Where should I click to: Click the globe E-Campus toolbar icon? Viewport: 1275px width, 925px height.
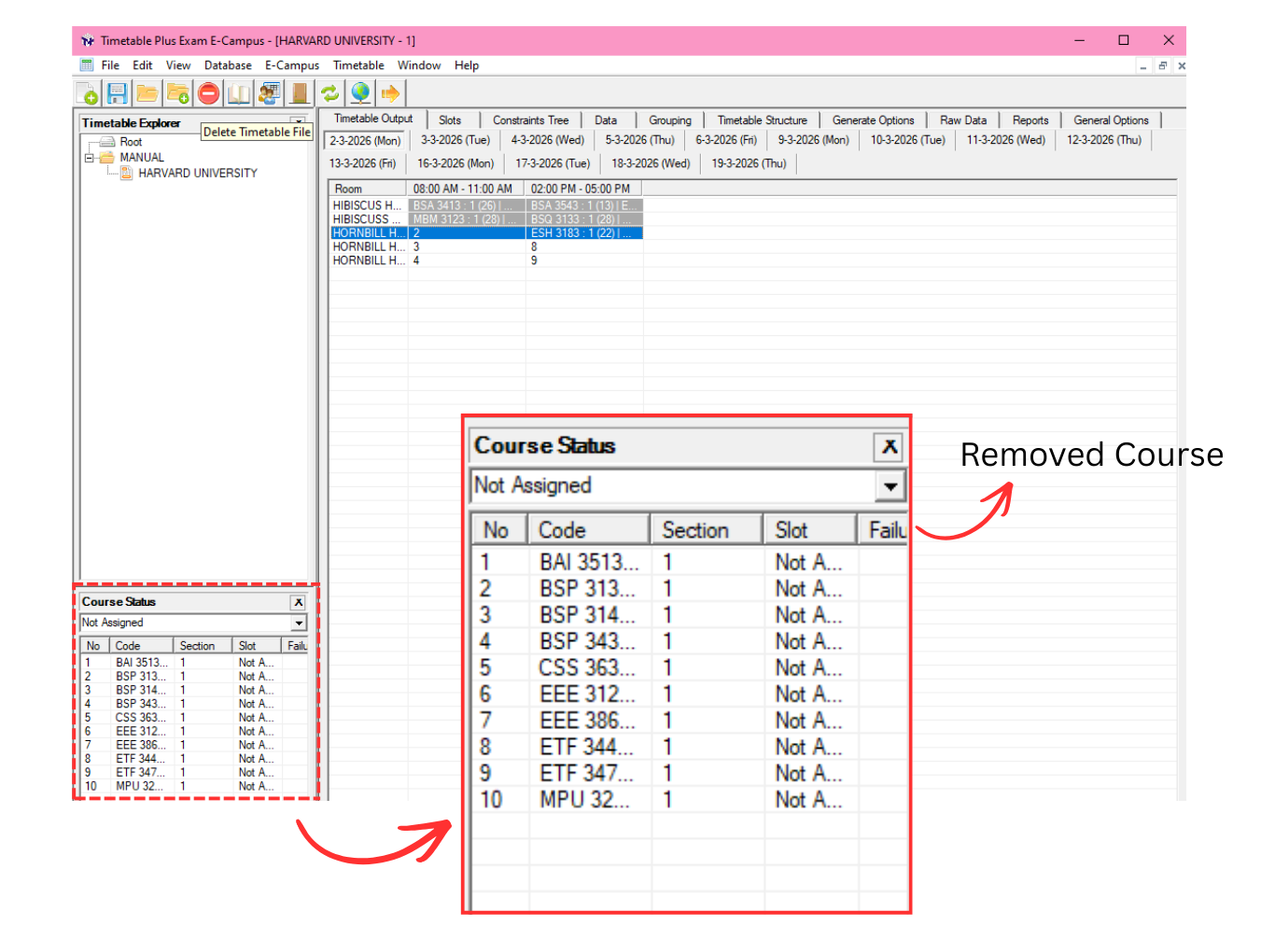360,93
